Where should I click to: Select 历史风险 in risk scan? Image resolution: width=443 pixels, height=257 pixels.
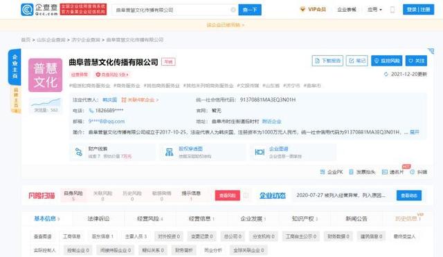click(132, 196)
